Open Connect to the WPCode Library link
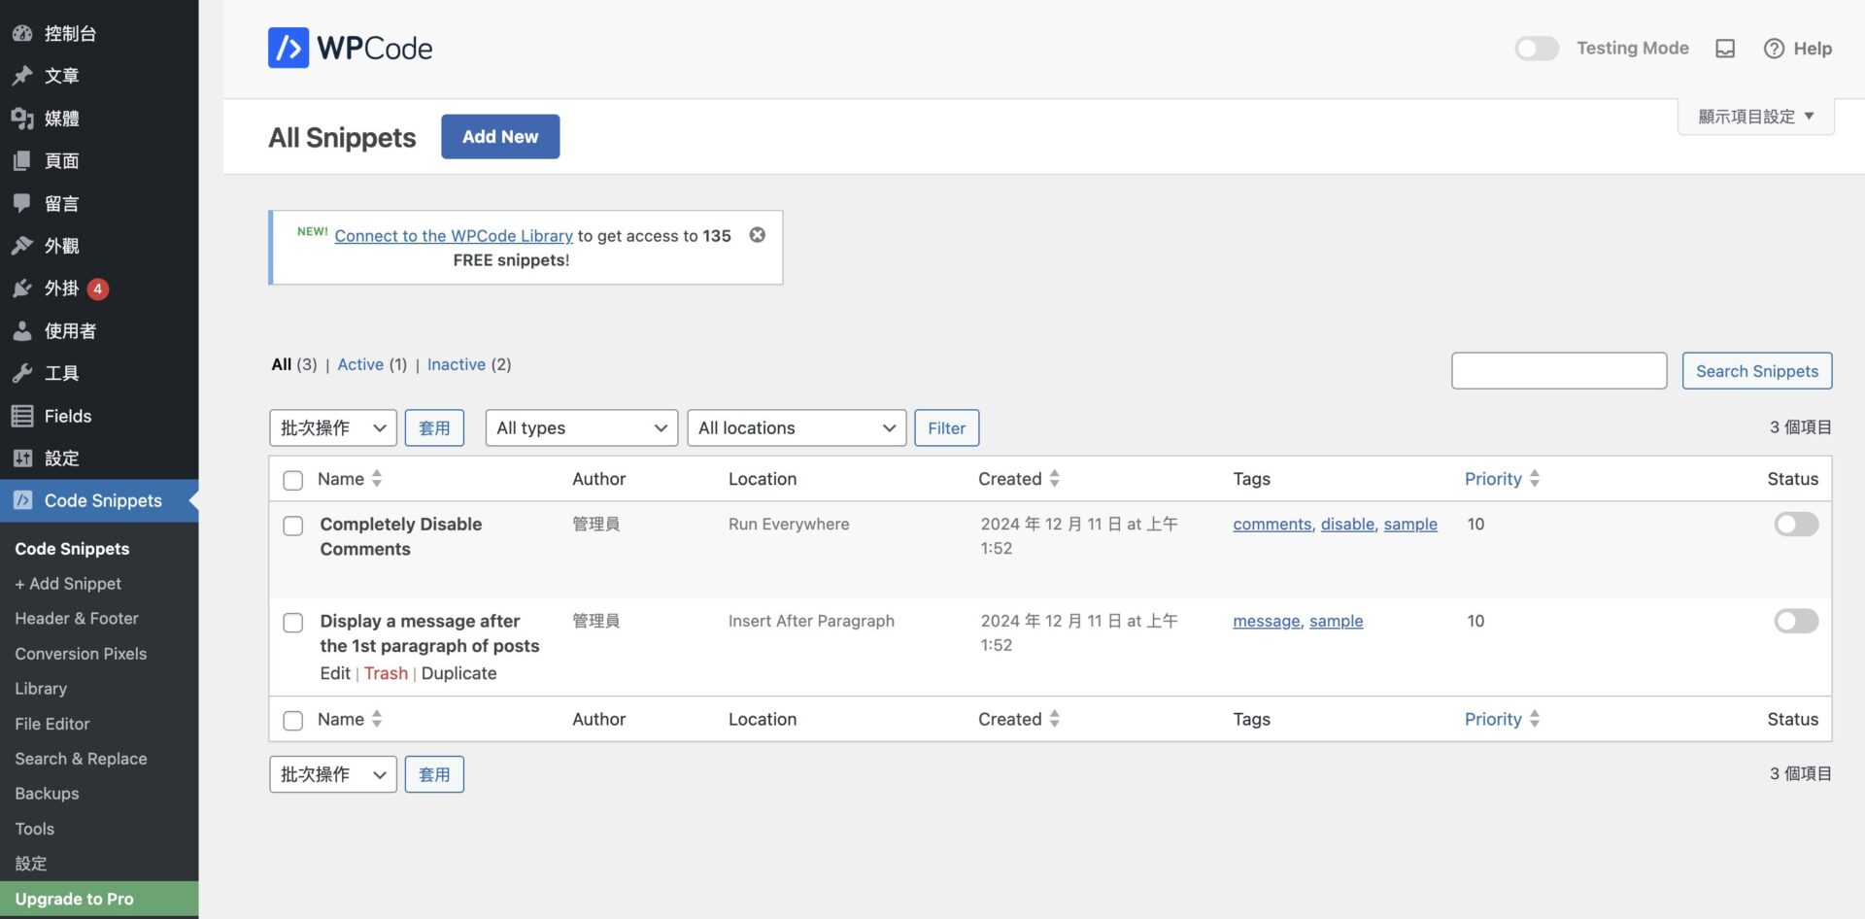This screenshot has width=1865, height=919. coord(454,236)
